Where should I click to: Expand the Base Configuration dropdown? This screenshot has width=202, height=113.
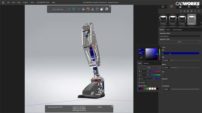pyautogui.click(x=58, y=9)
